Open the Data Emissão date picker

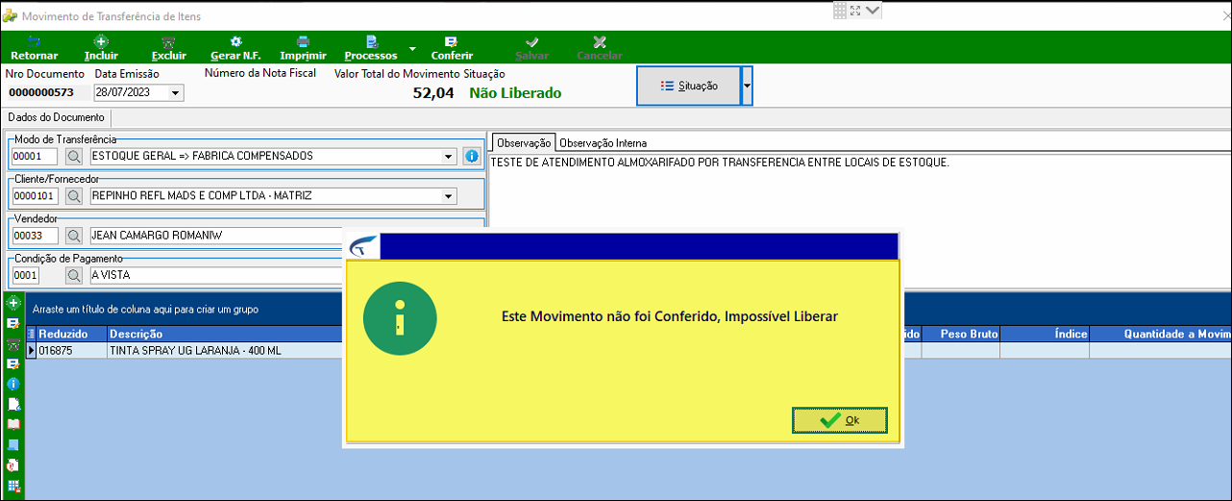[176, 93]
